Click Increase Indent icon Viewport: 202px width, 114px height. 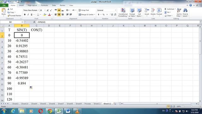tap(71, 15)
